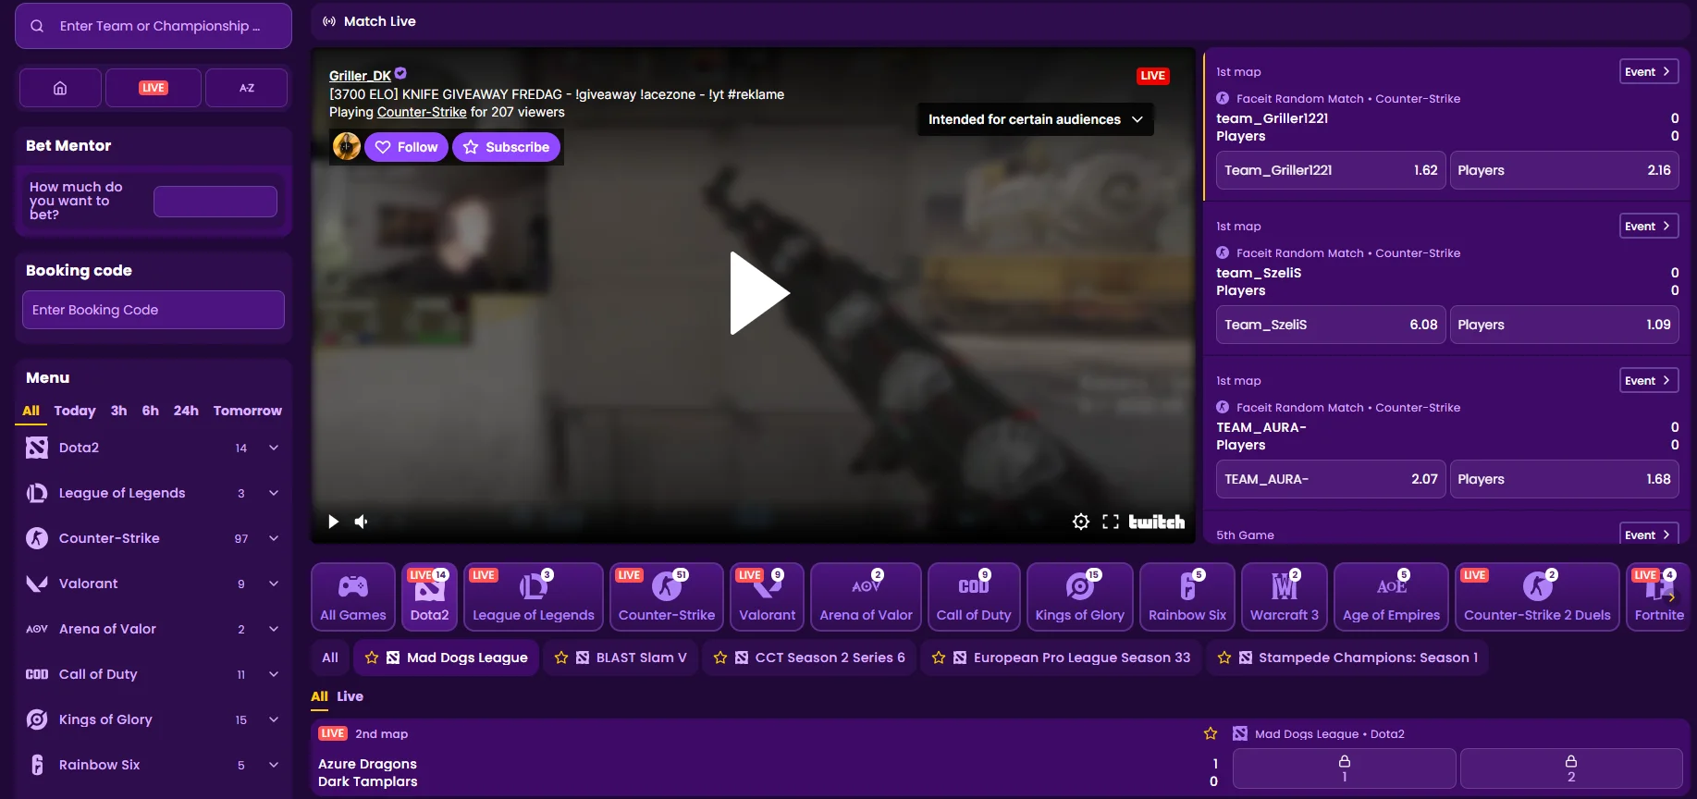
Task: Select the Rainbow Six category tile
Action: tap(1187, 597)
